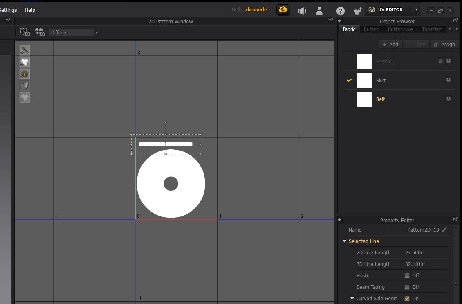Toggle the show needle/sewing display icon
The width and height of the screenshot is (462, 304).
(25, 50)
